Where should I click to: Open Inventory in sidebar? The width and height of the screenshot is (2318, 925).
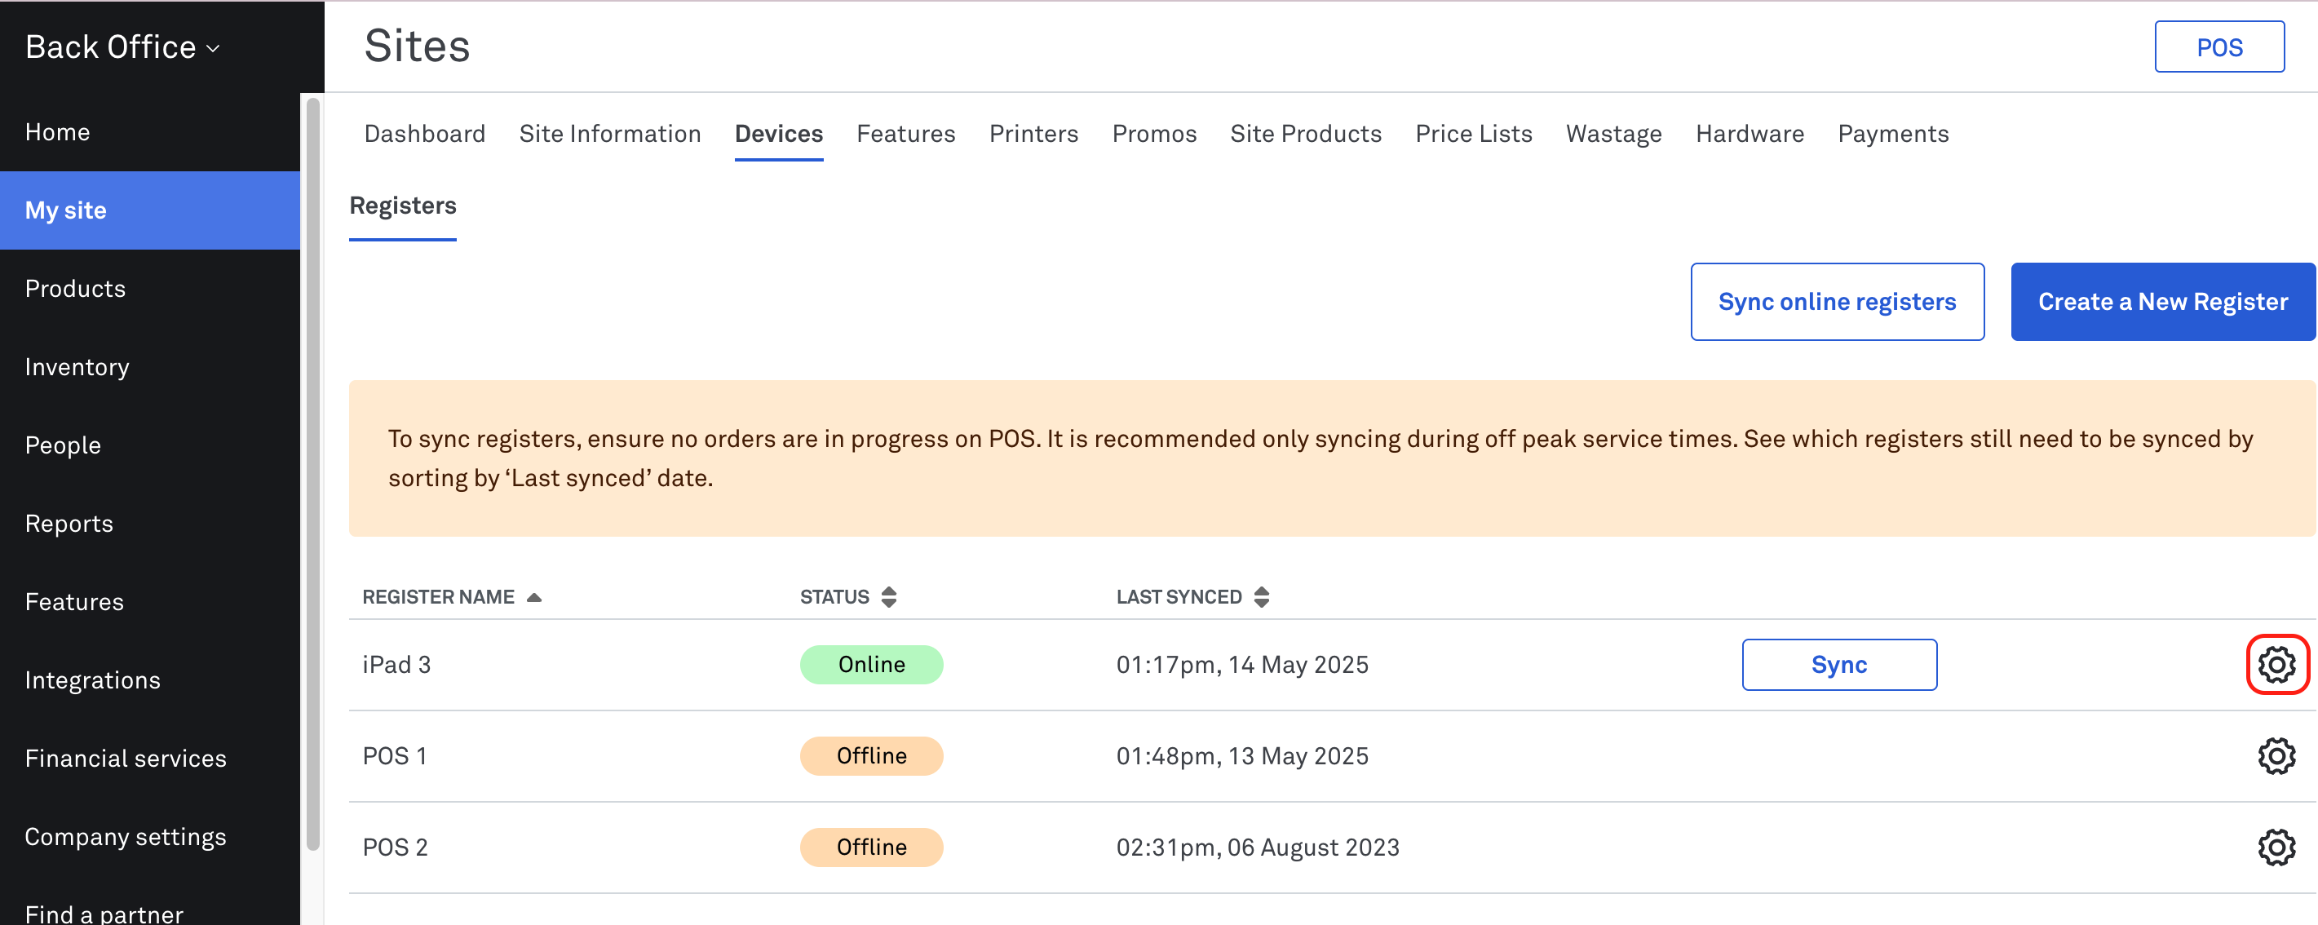[x=149, y=367]
